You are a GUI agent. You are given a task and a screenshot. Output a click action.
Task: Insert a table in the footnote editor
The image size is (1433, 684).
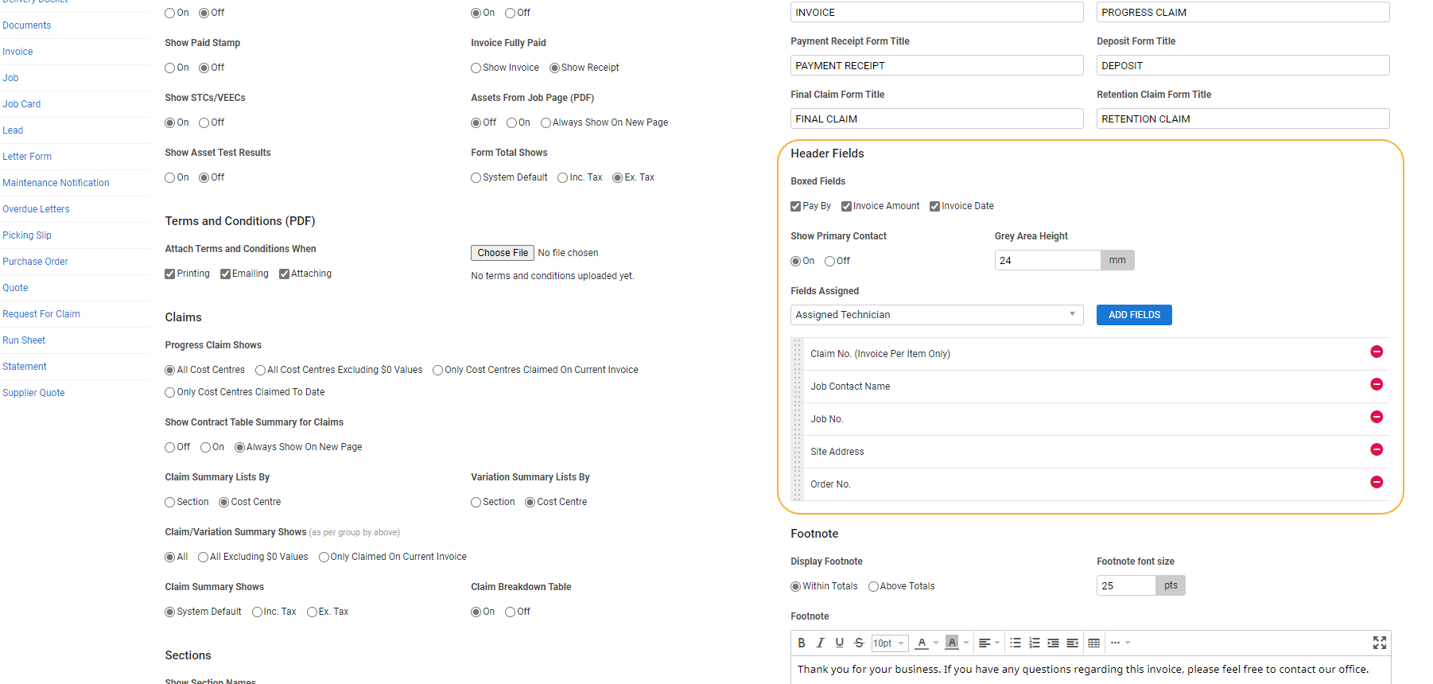click(x=1094, y=643)
